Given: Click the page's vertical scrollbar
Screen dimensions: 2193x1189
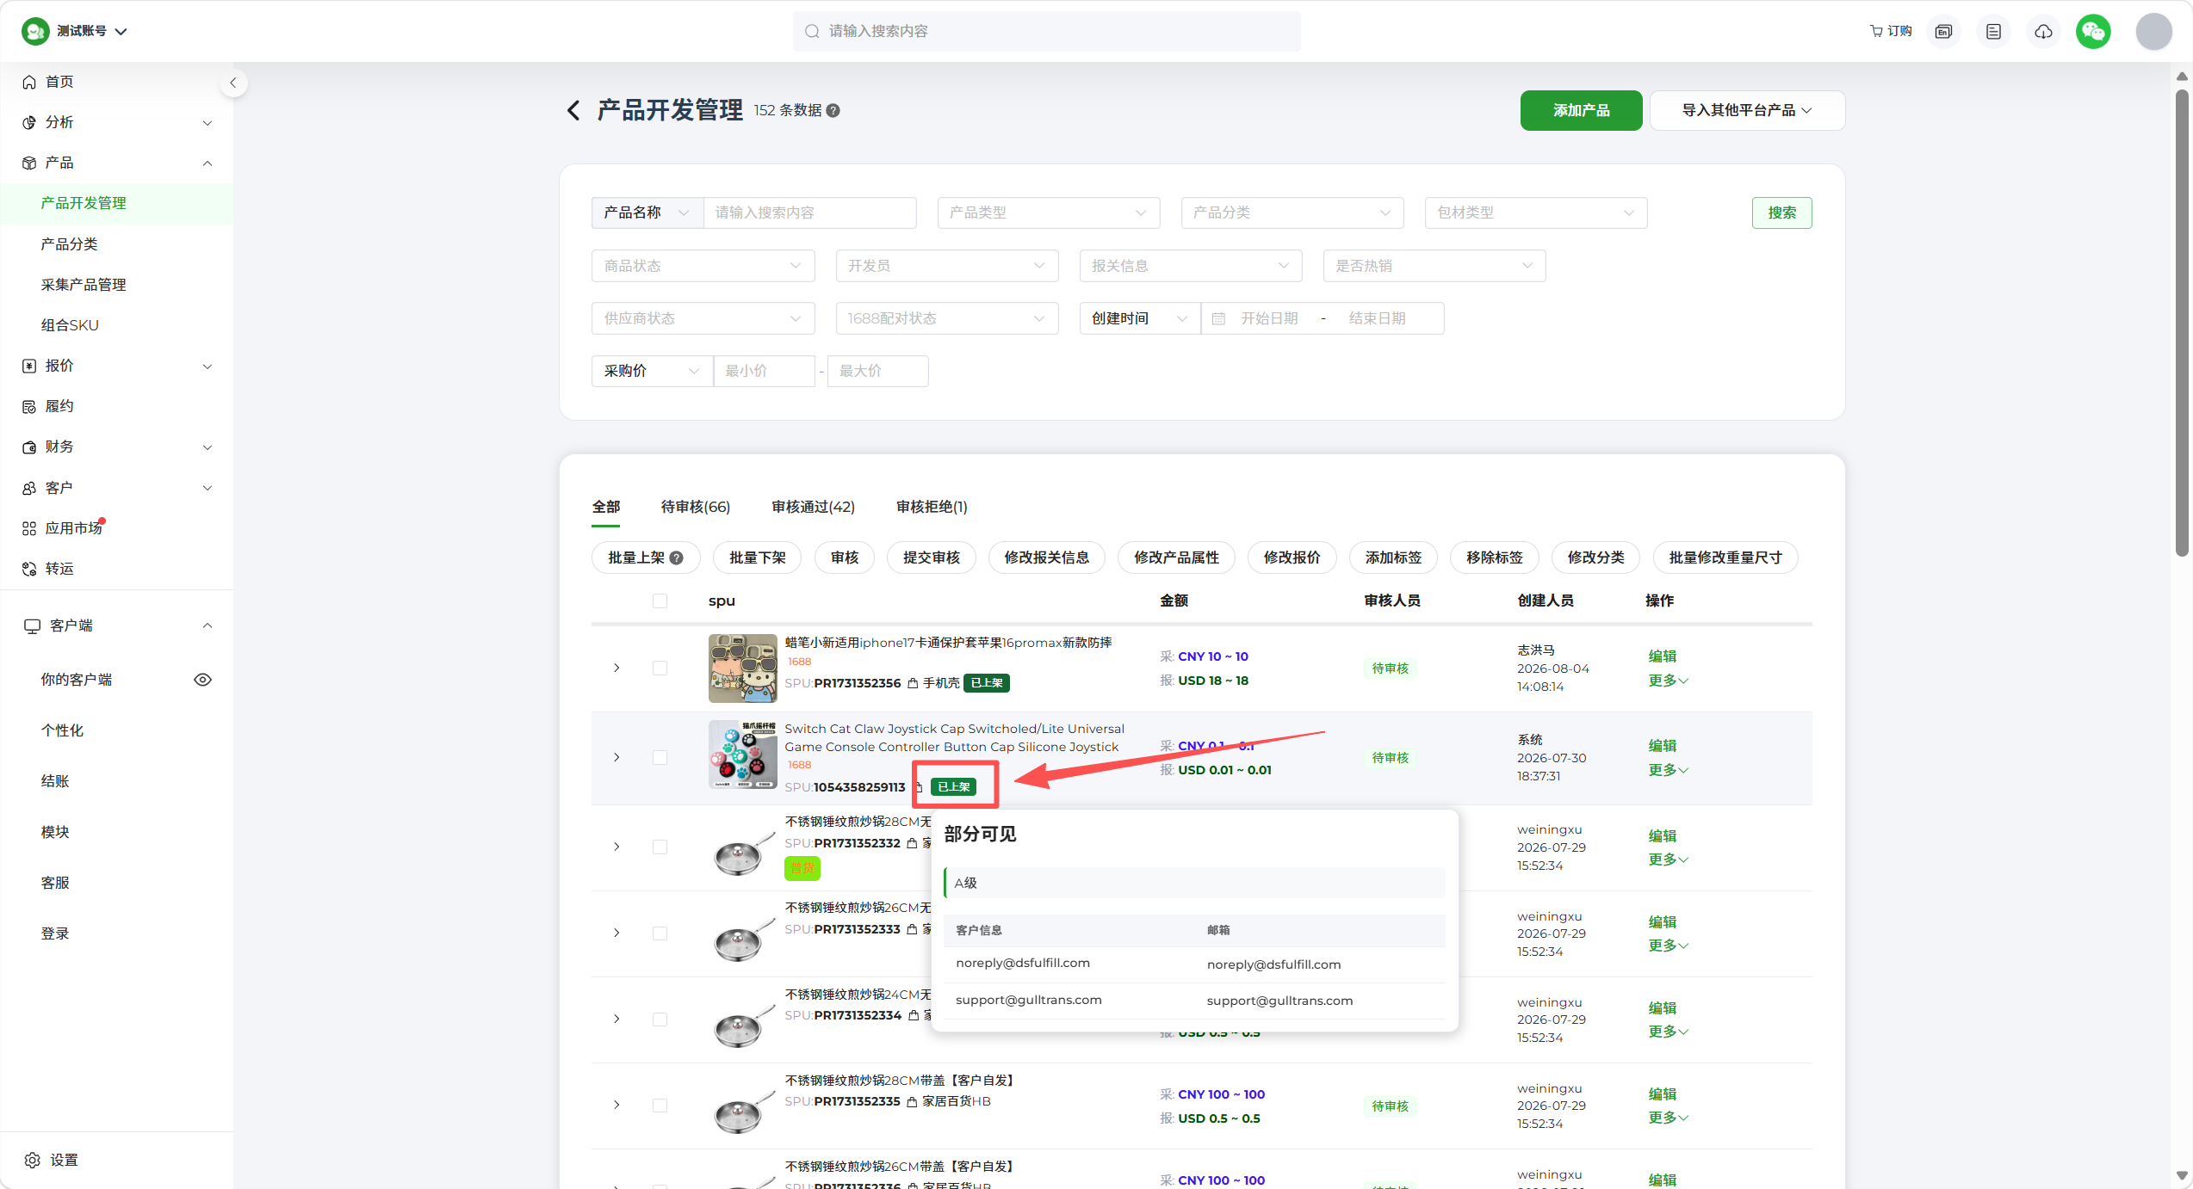Looking at the screenshot, I should tap(2181, 319).
